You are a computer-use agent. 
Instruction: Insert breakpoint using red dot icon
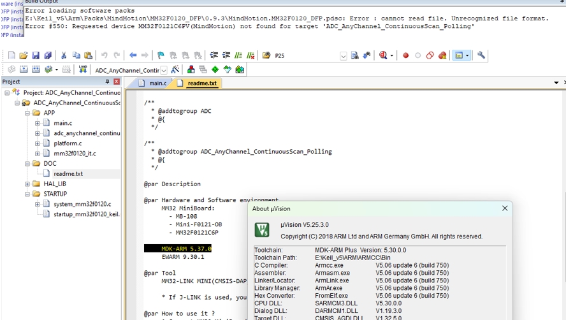pyautogui.click(x=405, y=56)
